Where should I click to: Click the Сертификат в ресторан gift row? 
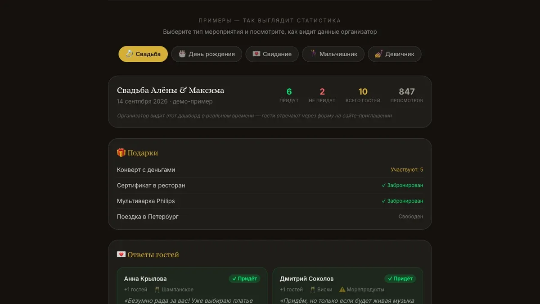[x=270, y=186]
